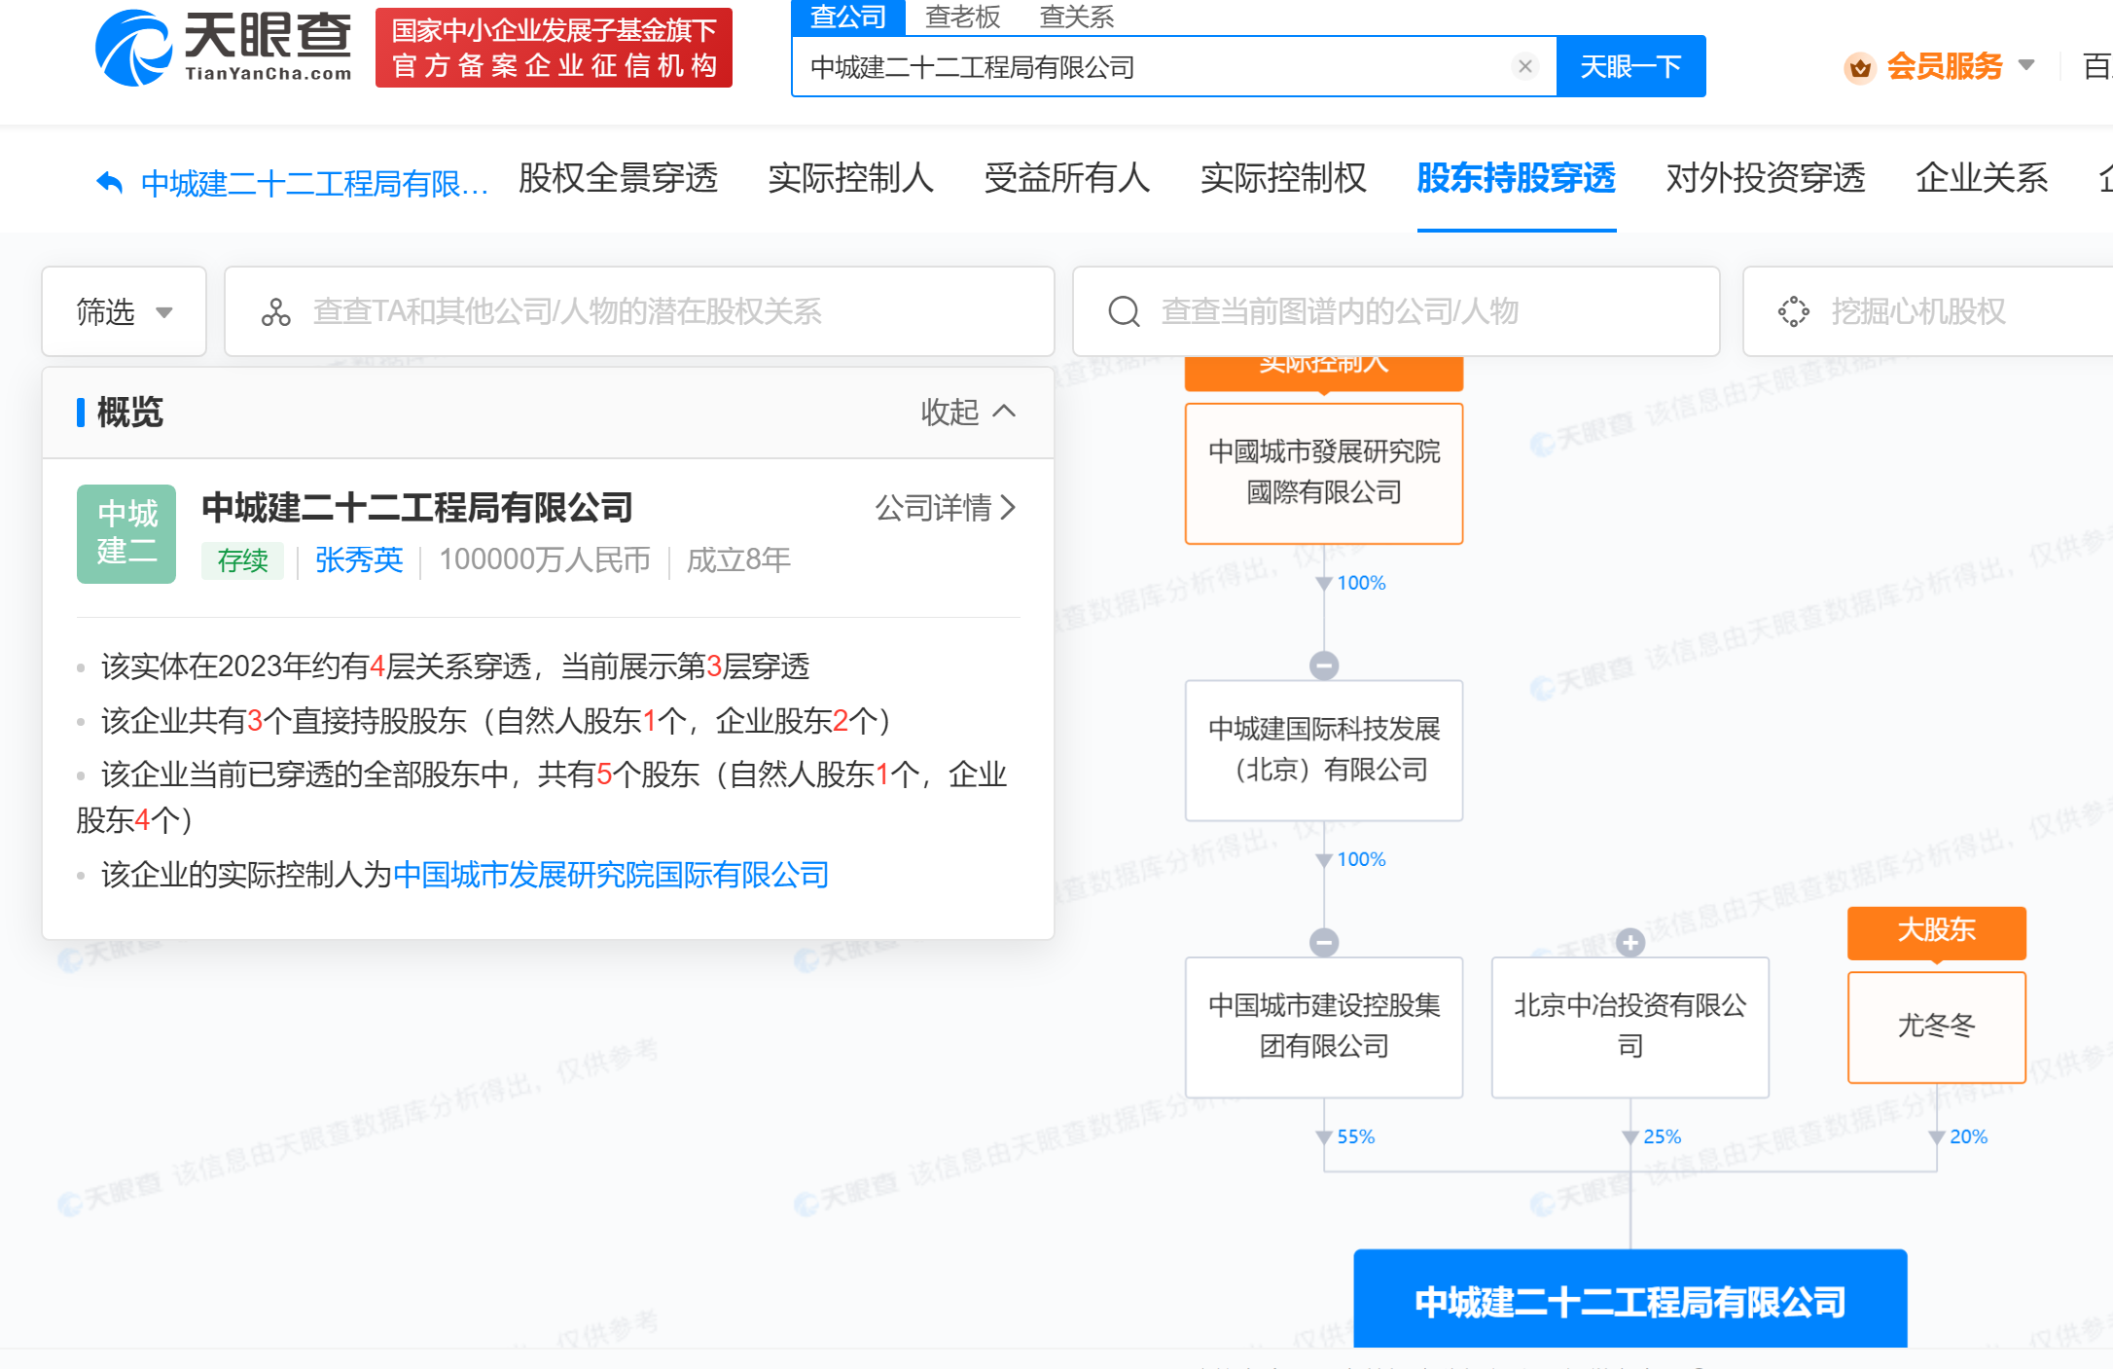Click the 会员服务 label
2113x1369 pixels.
click(1944, 66)
